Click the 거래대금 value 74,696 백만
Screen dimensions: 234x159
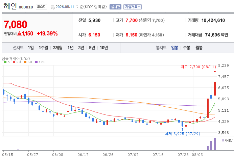click(x=216, y=35)
